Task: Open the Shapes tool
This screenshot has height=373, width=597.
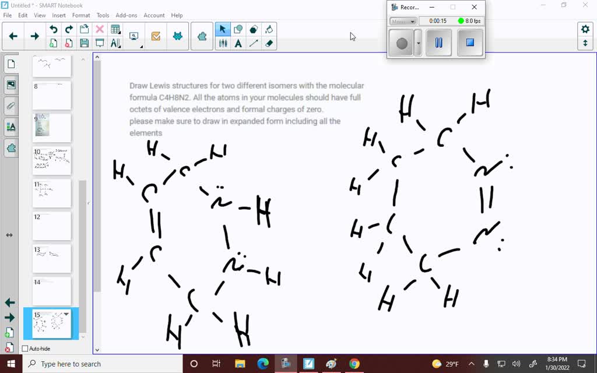Action: [x=238, y=29]
